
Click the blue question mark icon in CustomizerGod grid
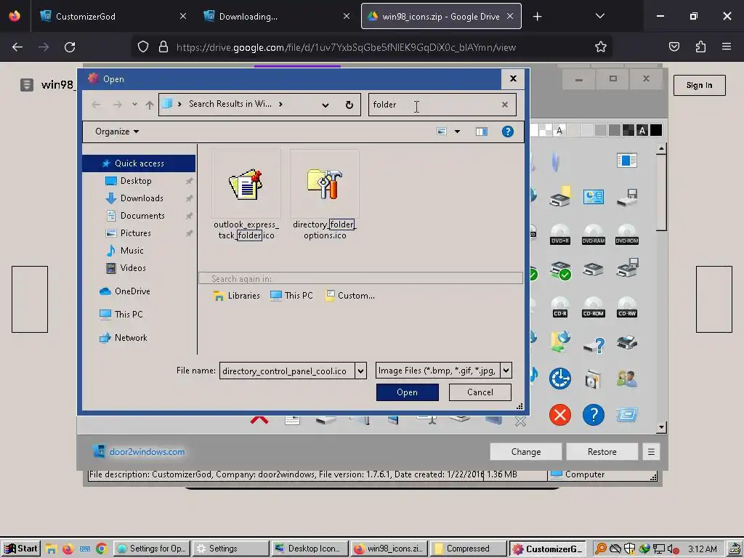click(593, 415)
